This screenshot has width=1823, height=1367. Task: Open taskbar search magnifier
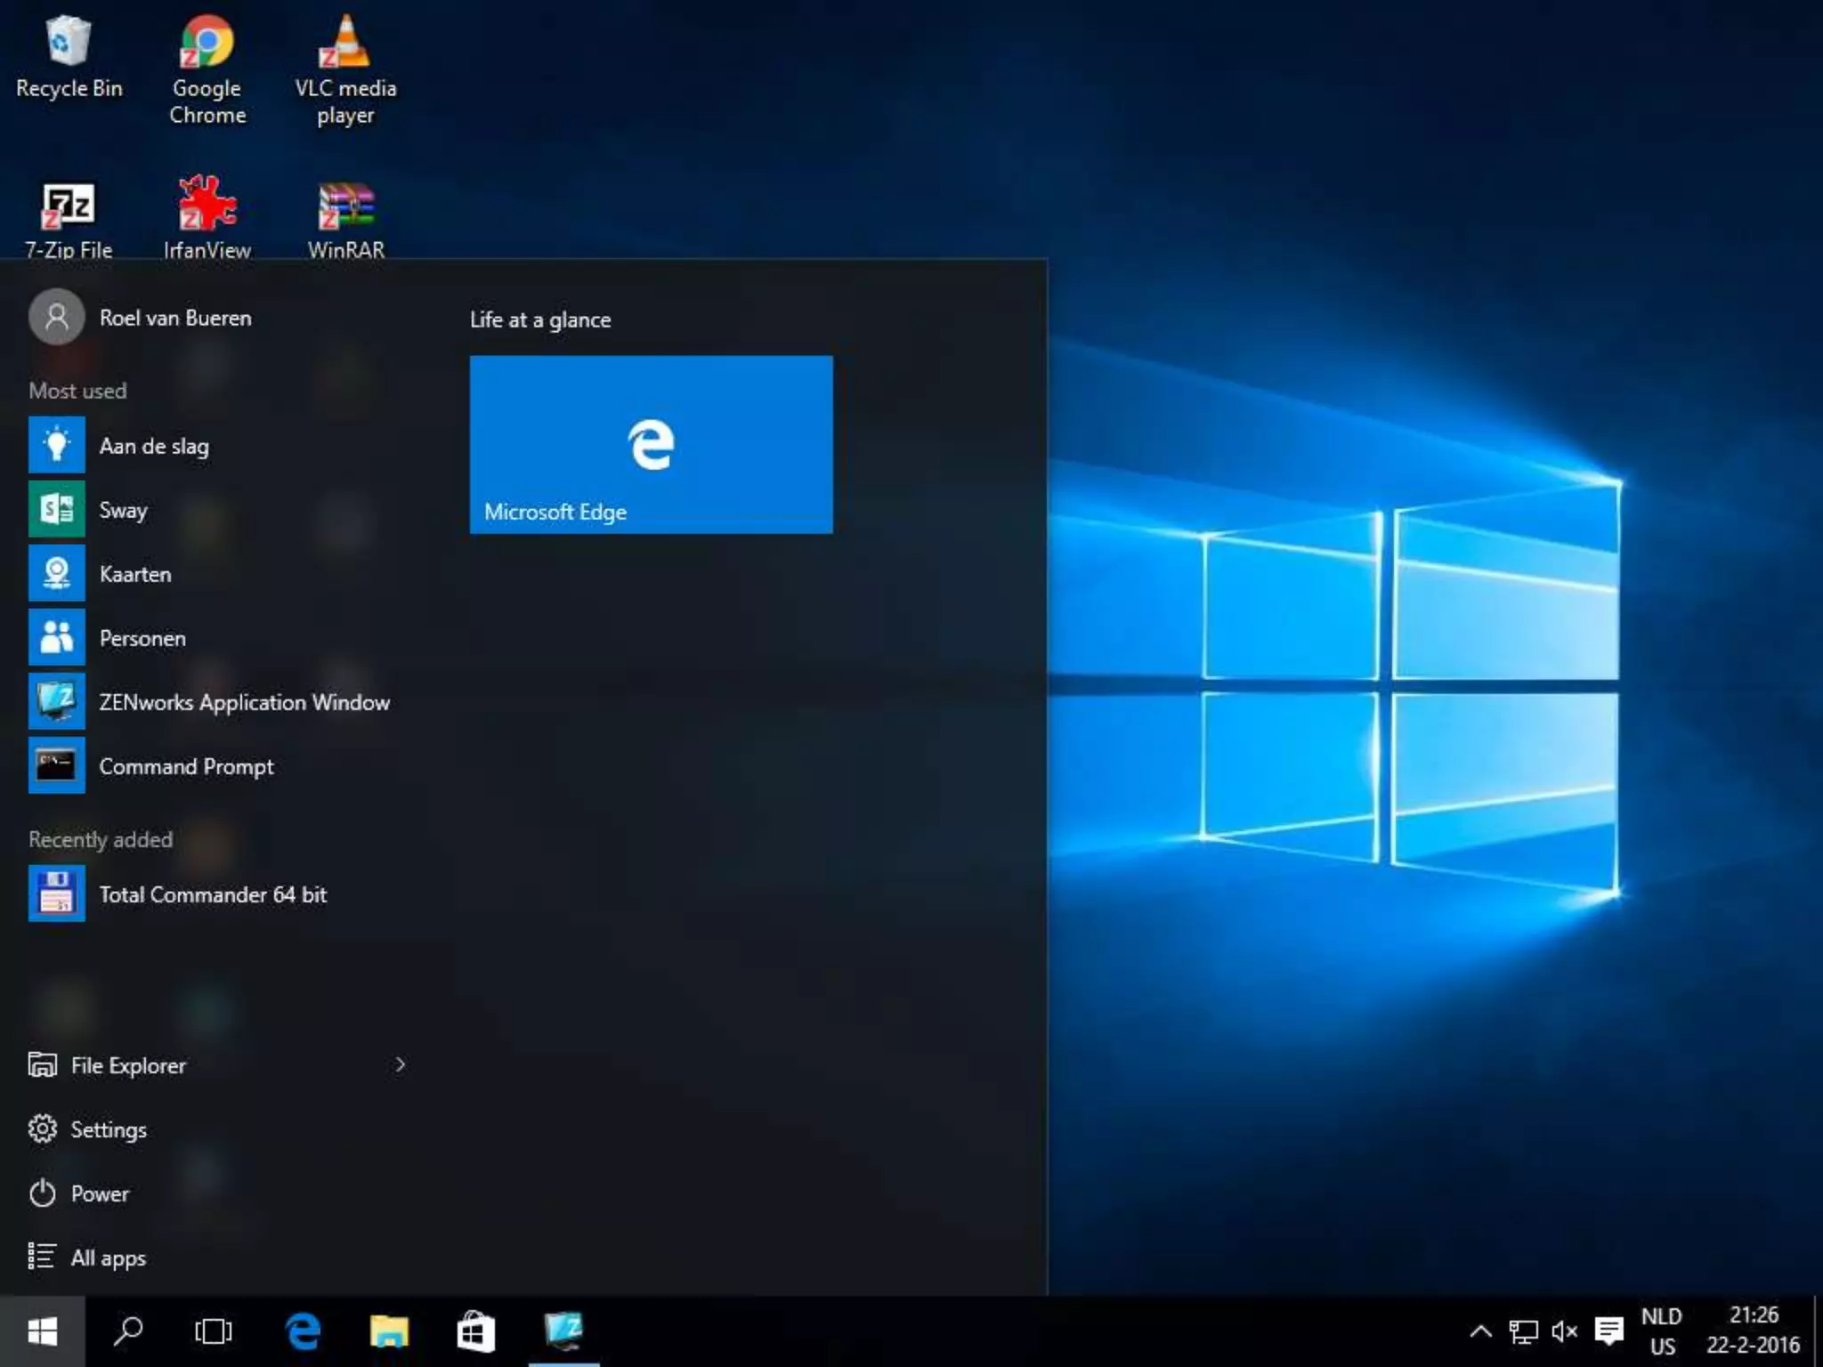click(x=128, y=1331)
